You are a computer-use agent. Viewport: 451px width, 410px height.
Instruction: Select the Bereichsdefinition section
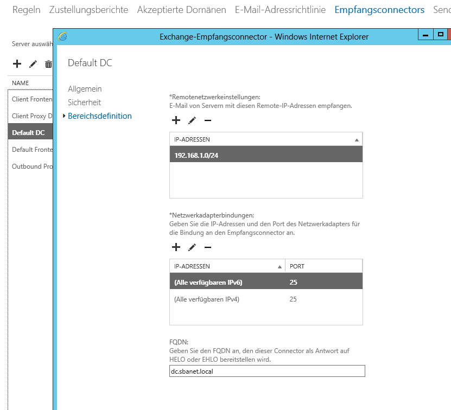coord(99,116)
